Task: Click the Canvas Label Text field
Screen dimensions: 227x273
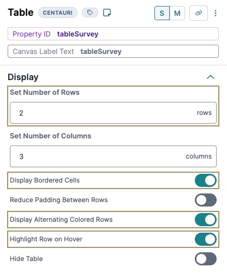Action: click(x=113, y=51)
